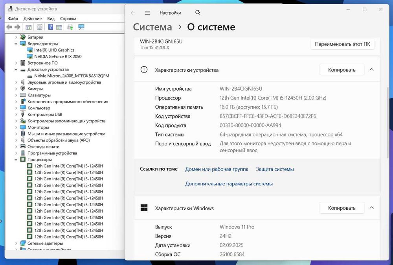The image size is (393, 265).
Task: Open the Вид menu
Action: click(51, 18)
